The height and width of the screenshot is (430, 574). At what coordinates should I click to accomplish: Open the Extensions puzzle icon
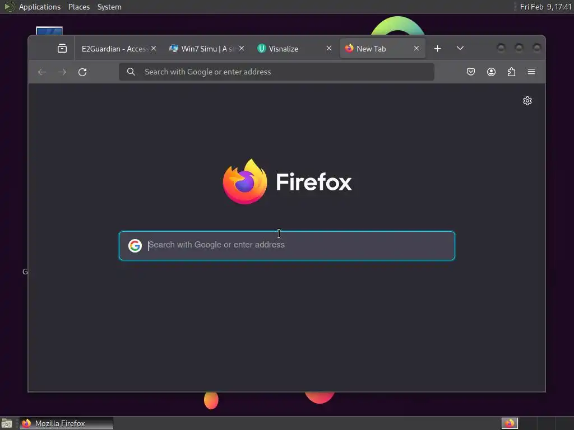[x=511, y=72]
